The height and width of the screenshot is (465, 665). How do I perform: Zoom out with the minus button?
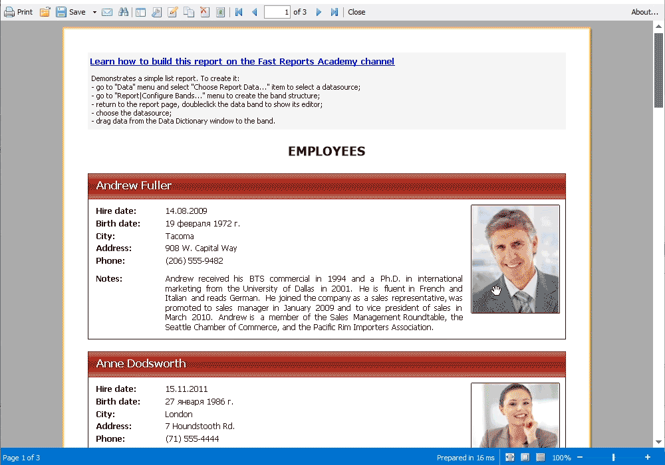point(580,458)
